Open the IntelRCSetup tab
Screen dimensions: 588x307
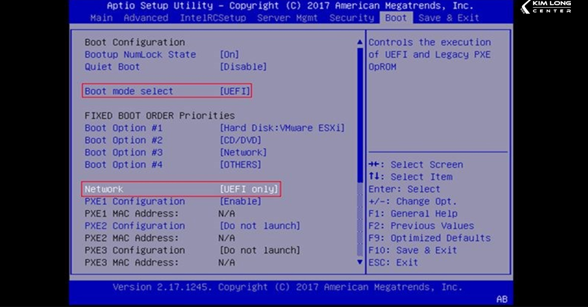212,18
